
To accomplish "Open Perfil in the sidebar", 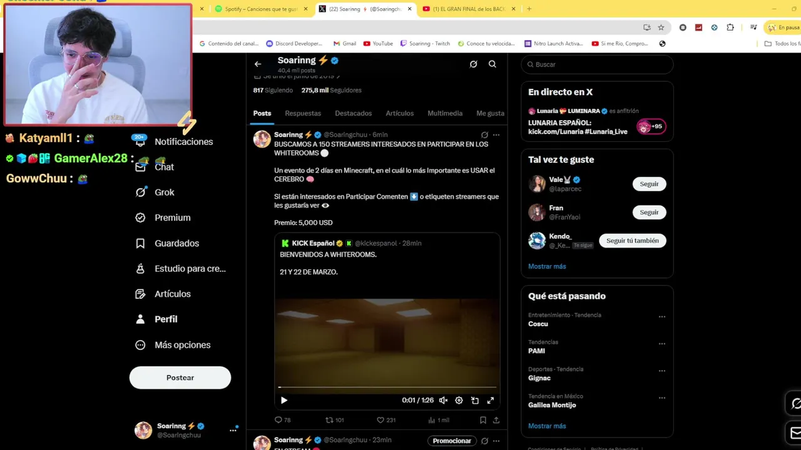I will tap(157, 319).
